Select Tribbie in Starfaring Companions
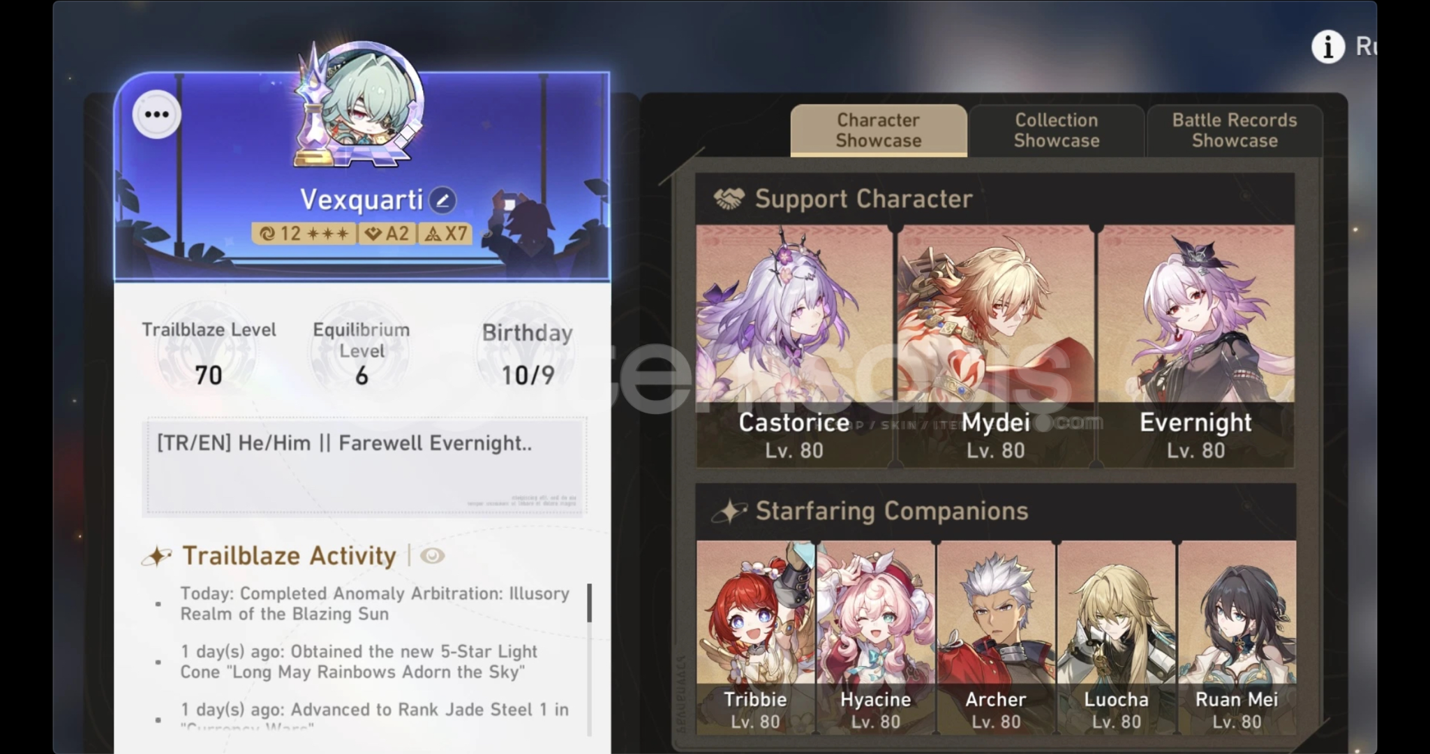1430x754 pixels. (755, 637)
